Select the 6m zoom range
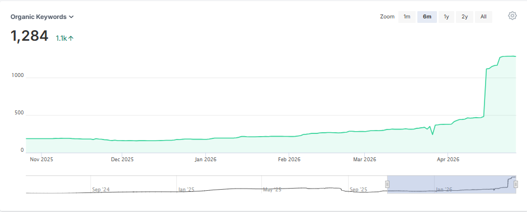Screen dimensions: 527x212 click(x=427, y=17)
